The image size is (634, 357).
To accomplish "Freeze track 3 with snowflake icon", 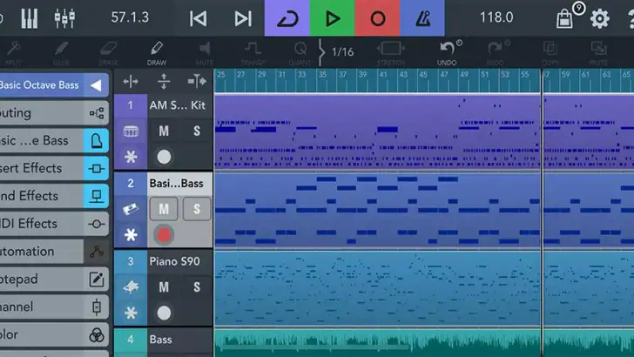I will [x=131, y=313].
